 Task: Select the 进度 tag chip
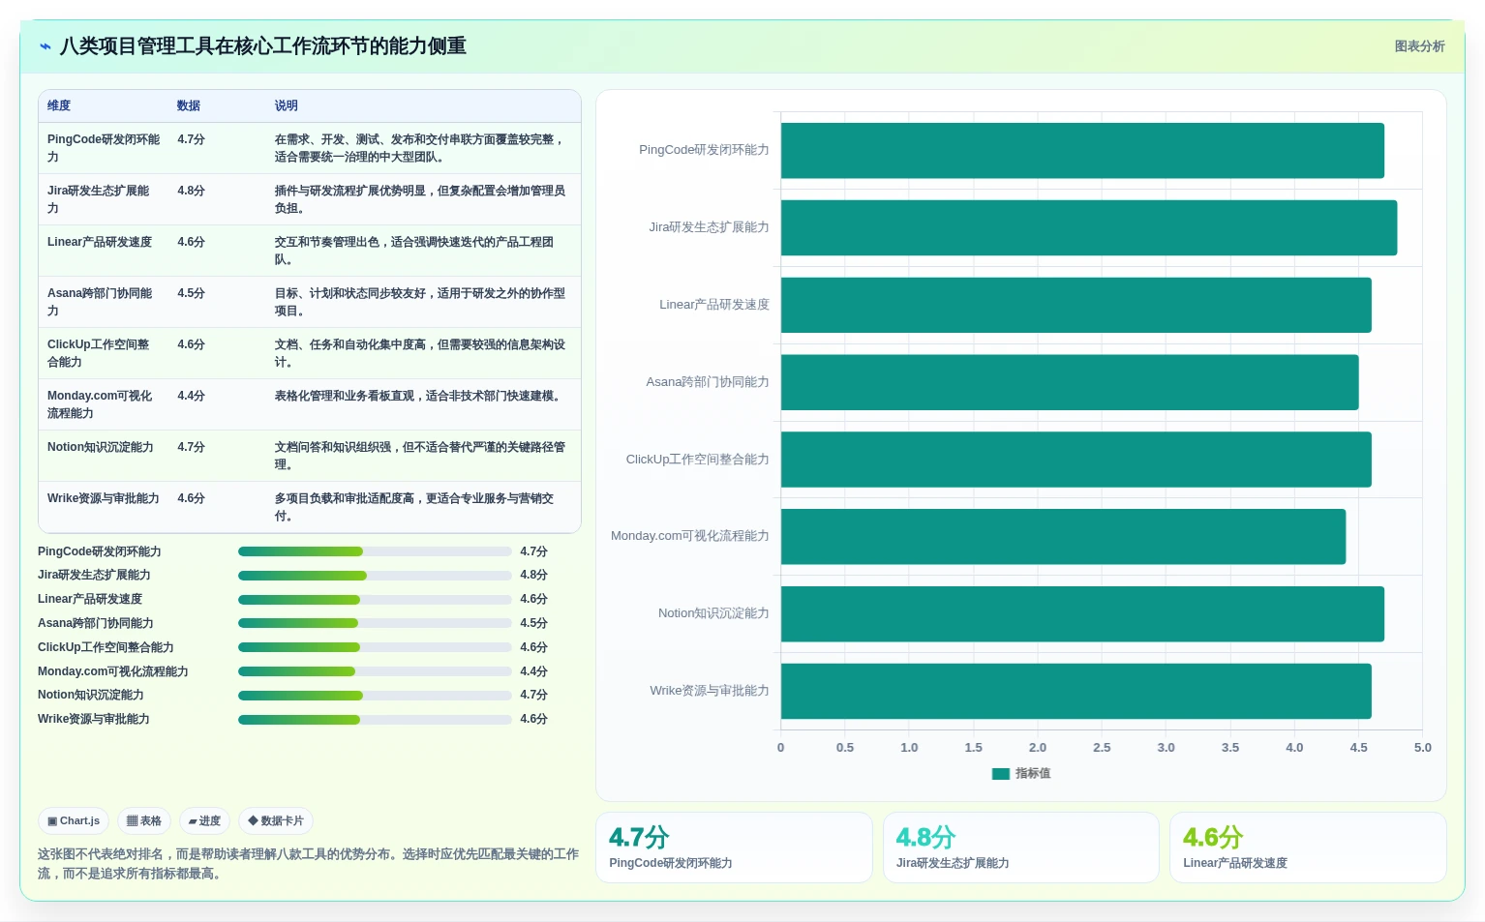(x=204, y=820)
